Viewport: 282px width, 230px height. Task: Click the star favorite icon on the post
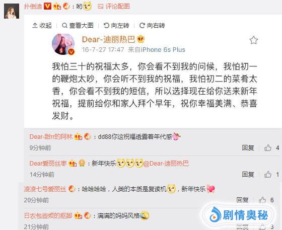(254, 40)
